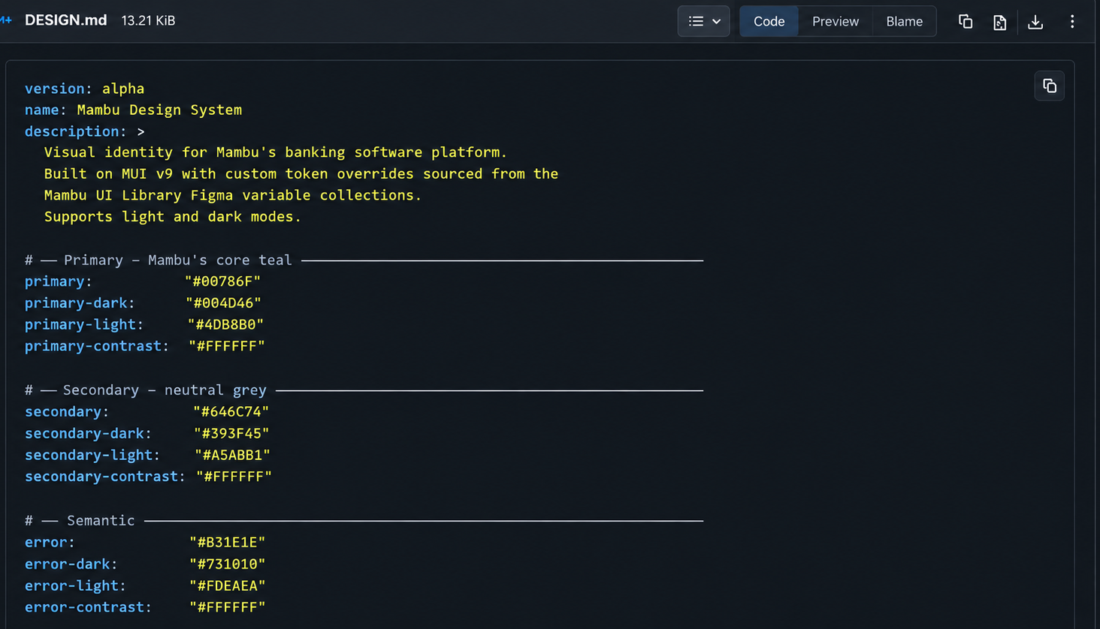Click the line "Supports light and dark modes."
1100x629 pixels.
click(173, 217)
